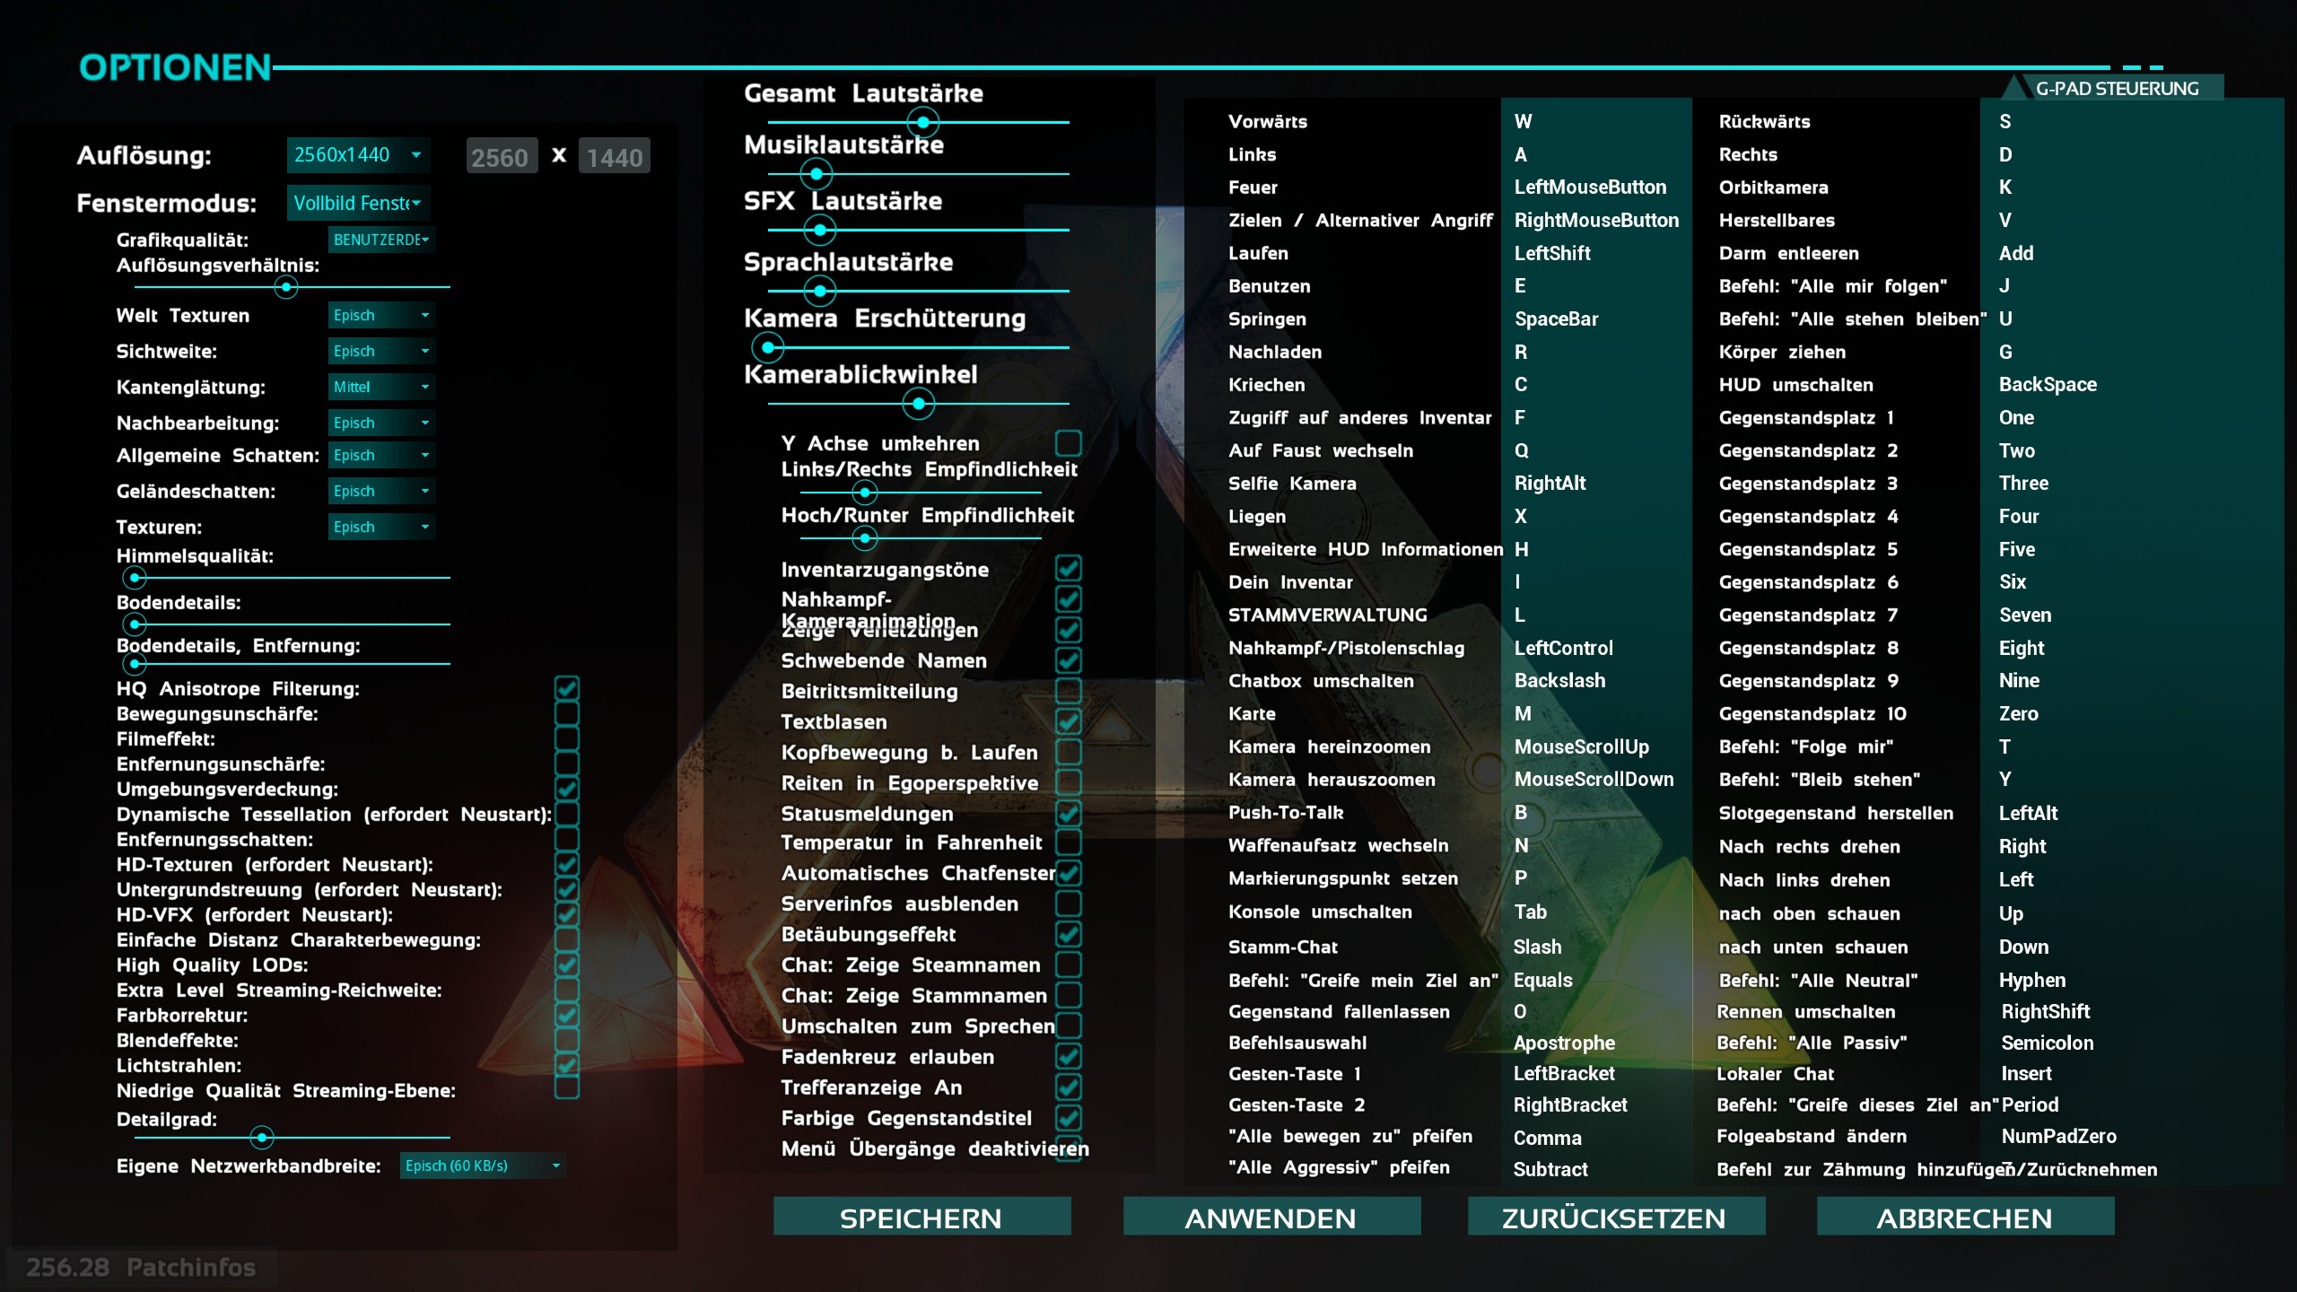Image resolution: width=2297 pixels, height=1292 pixels.
Task: Expand the Eigene Netzwerkbandbreite dropdown
Action: (x=483, y=1165)
